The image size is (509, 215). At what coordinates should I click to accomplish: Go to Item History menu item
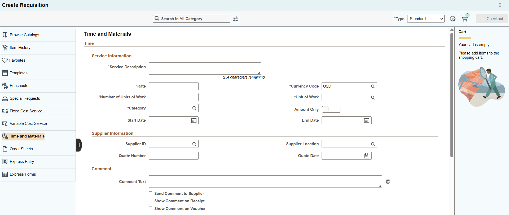(38, 48)
